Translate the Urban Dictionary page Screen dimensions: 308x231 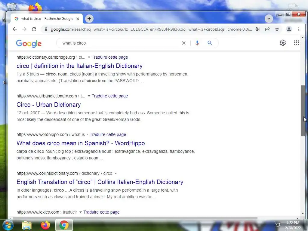coord(109,96)
